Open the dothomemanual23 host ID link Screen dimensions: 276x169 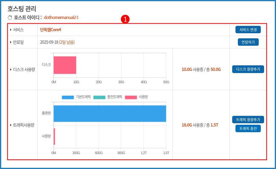coord(61,18)
